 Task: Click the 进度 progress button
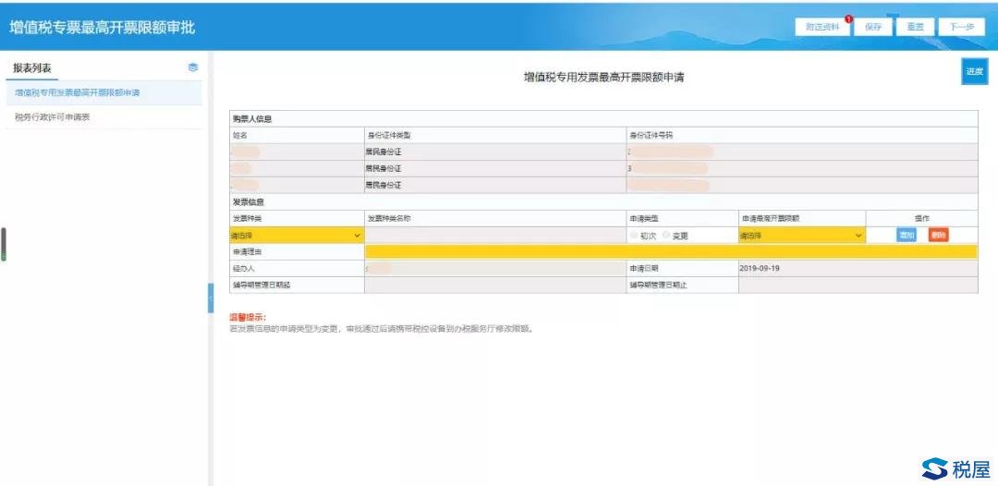974,71
